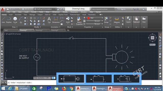This screenshot has width=163, height=91.
Task: Click the keyword search field
Action: point(103,9)
